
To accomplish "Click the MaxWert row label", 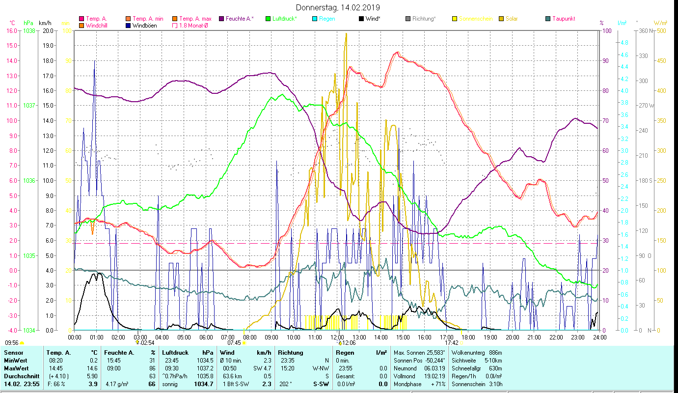I will click(x=17, y=368).
